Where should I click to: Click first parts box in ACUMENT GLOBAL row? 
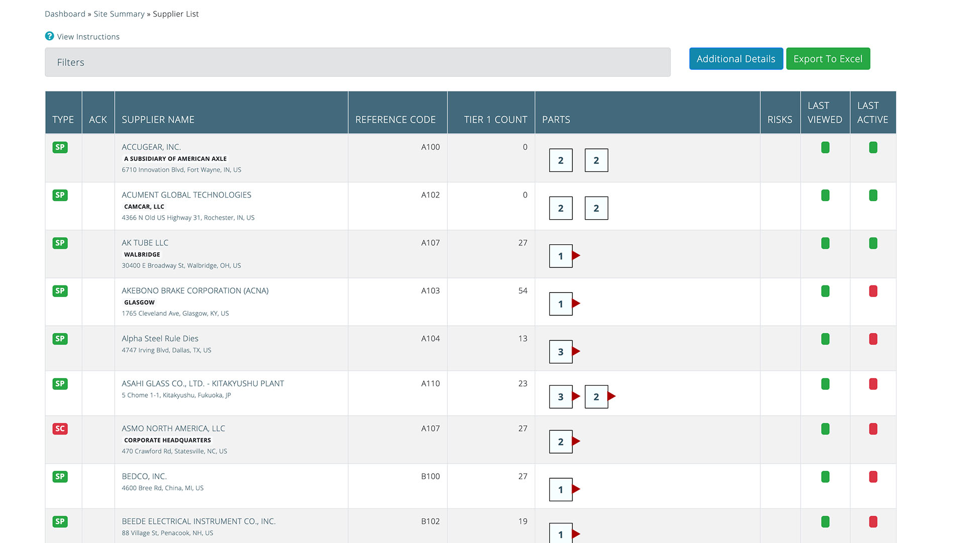coord(560,208)
